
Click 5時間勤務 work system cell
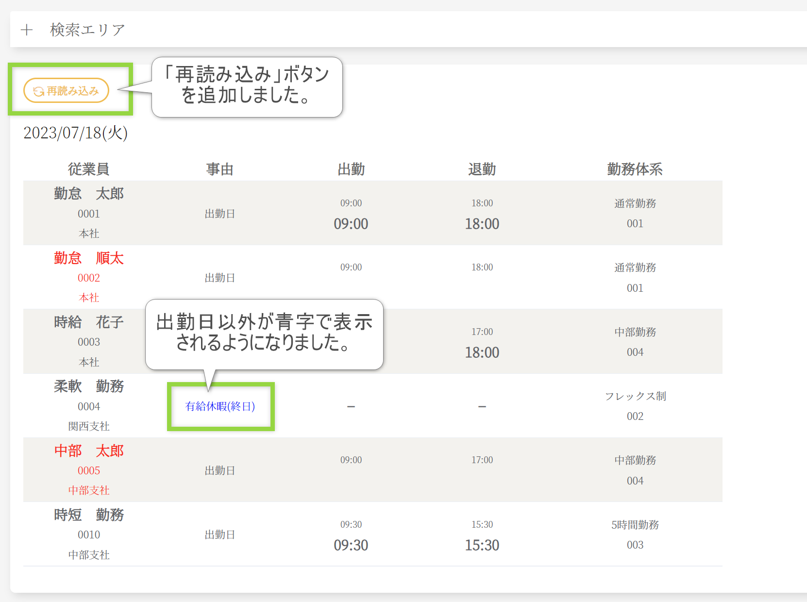coord(635,525)
